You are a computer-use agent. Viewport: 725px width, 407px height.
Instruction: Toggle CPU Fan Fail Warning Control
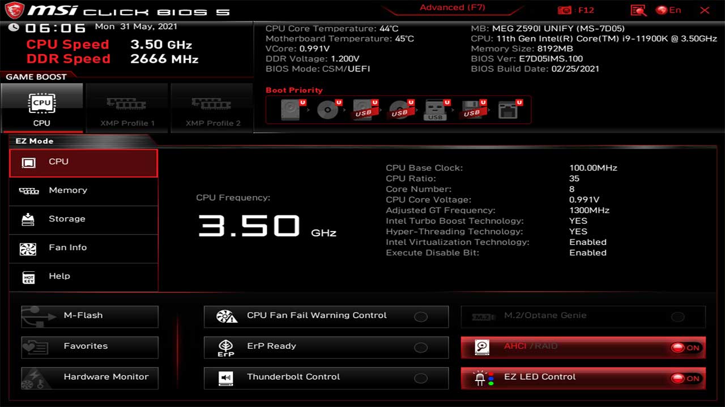(x=420, y=317)
